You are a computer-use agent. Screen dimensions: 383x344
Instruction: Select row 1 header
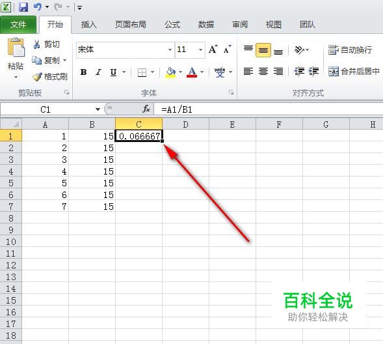11,136
